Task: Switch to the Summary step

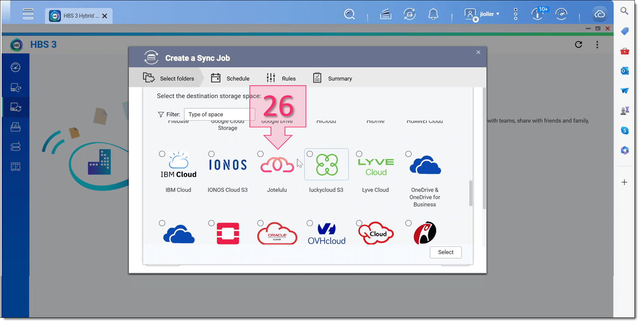Action: click(x=332, y=78)
